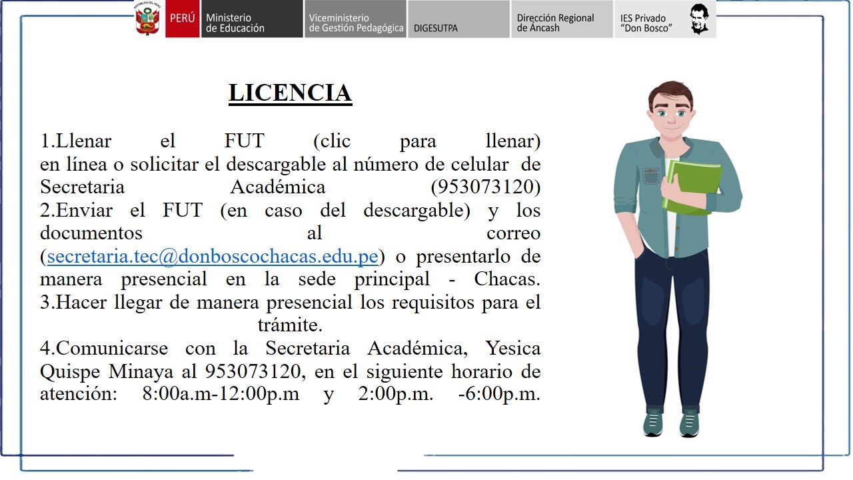Click the green book held by student
This screenshot has height=480, width=853.
click(x=693, y=188)
